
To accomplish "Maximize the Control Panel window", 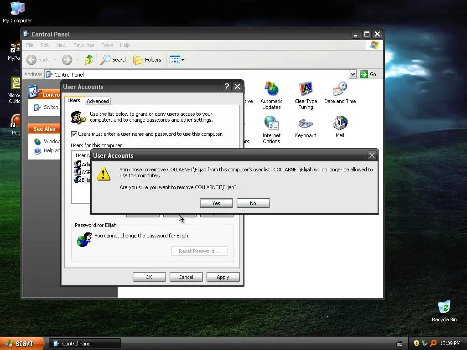I will coord(367,34).
